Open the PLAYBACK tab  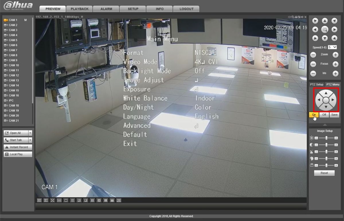(79, 9)
